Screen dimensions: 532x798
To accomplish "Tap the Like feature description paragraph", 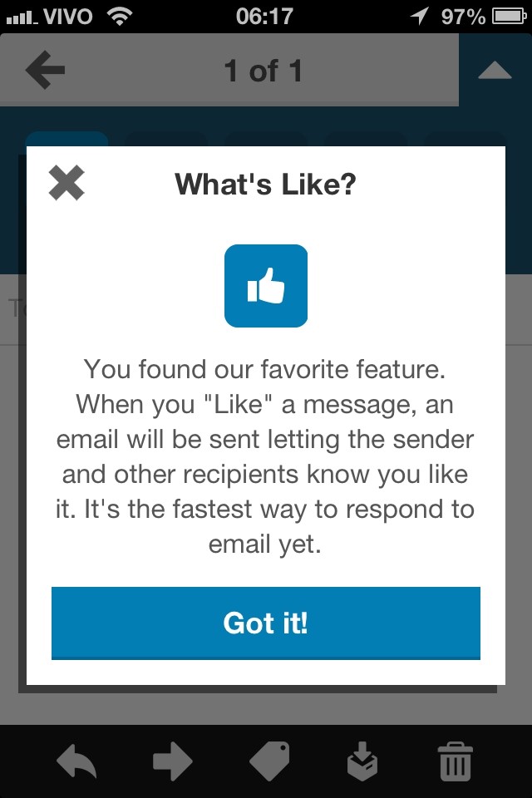I will click(265, 456).
